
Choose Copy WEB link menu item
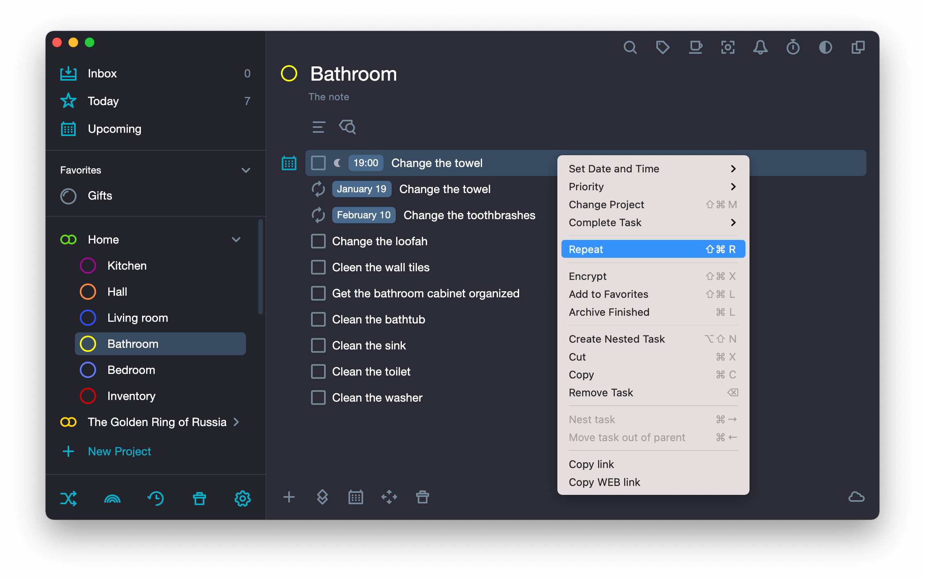[653, 482]
